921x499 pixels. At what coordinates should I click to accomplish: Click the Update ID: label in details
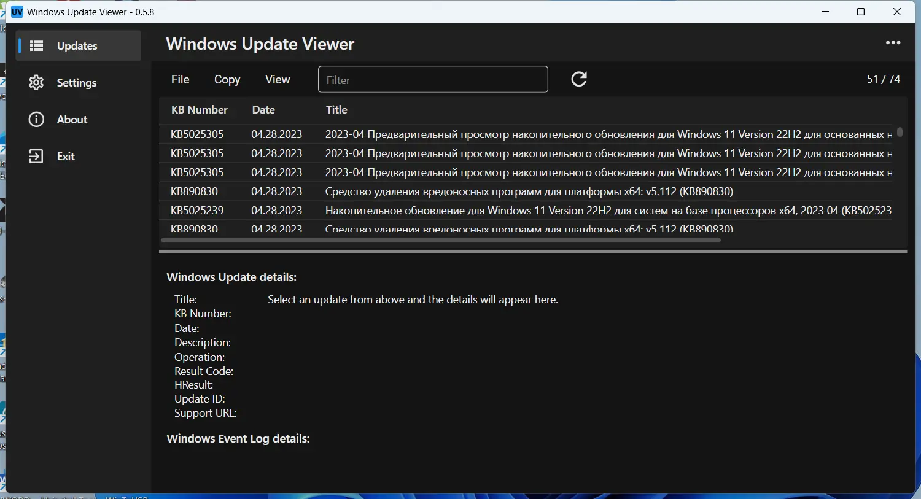click(x=200, y=399)
